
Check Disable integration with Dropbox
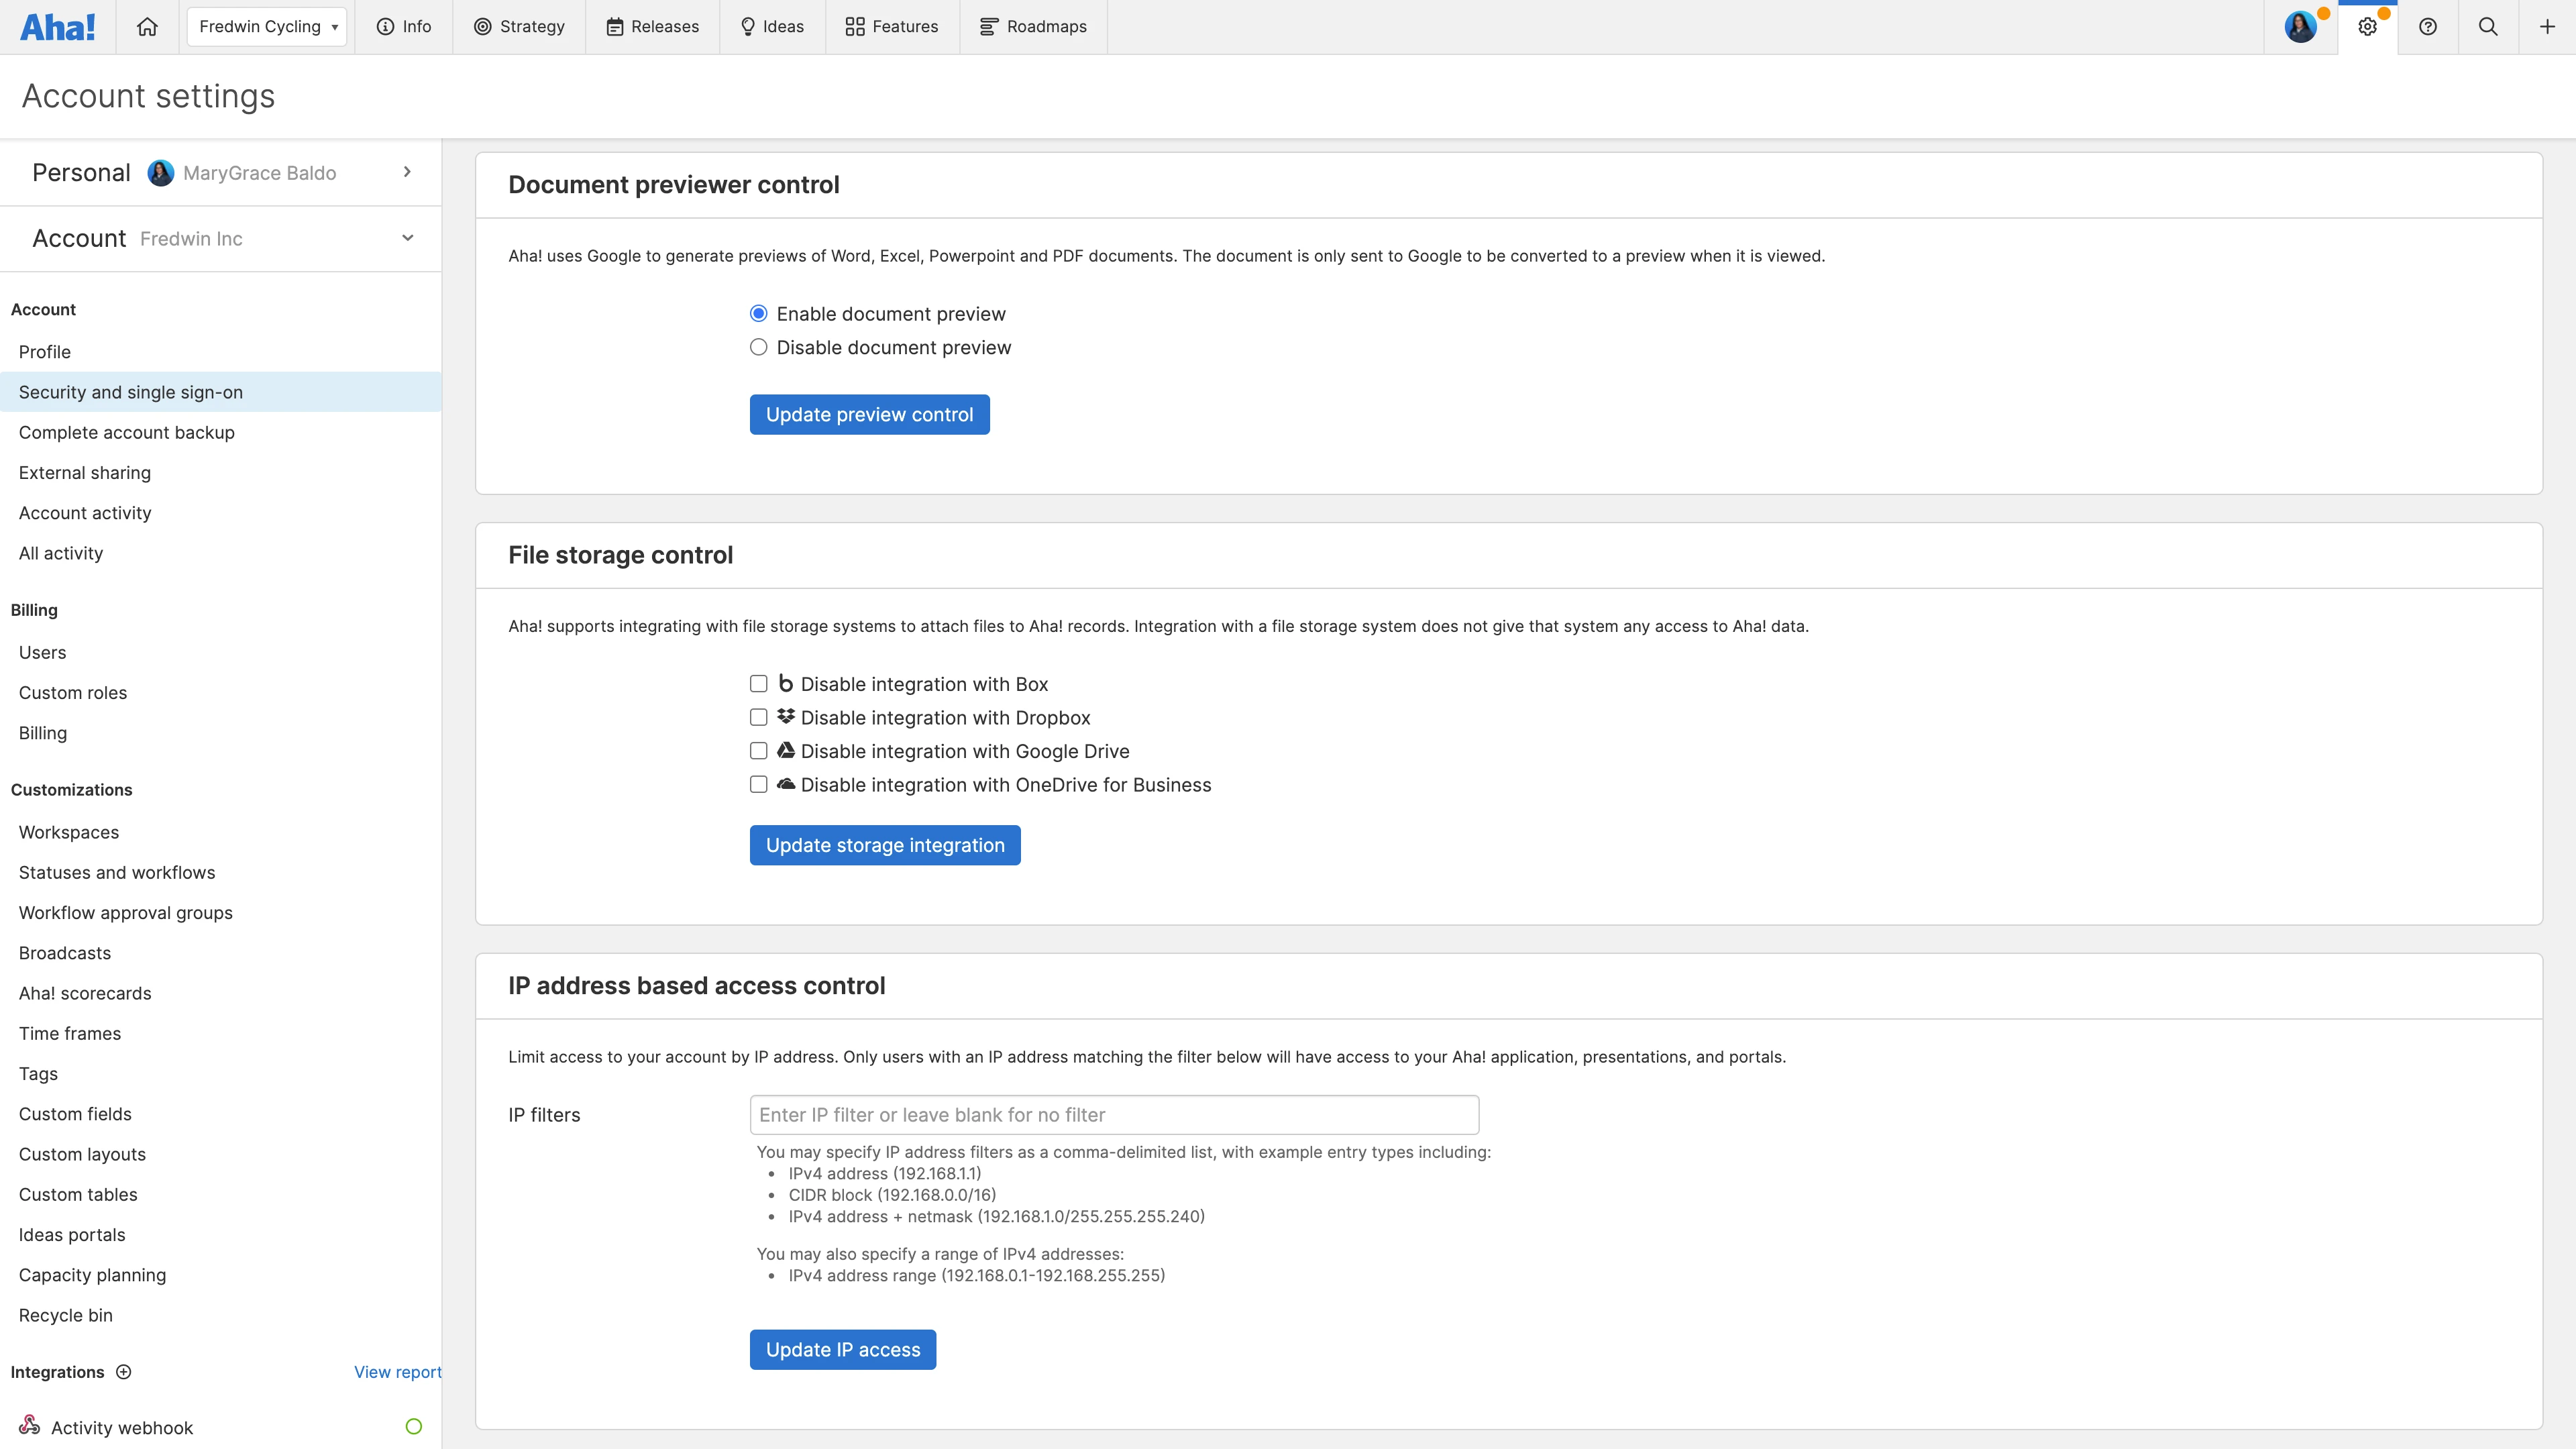tap(758, 717)
